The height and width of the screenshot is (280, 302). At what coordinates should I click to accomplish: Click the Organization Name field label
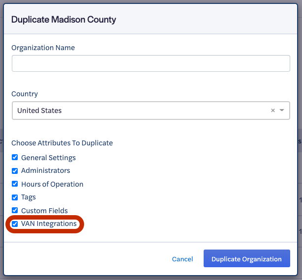43,48
